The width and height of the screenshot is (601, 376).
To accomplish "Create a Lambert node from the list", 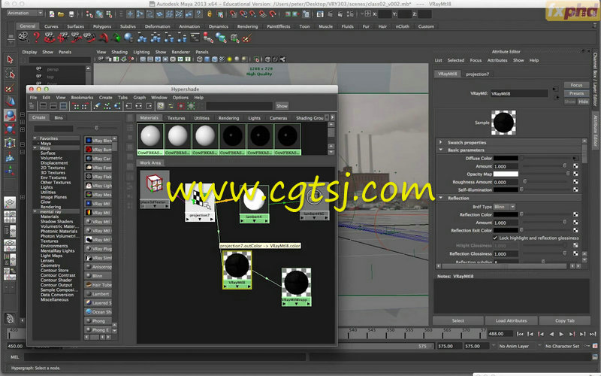I will tap(98, 294).
